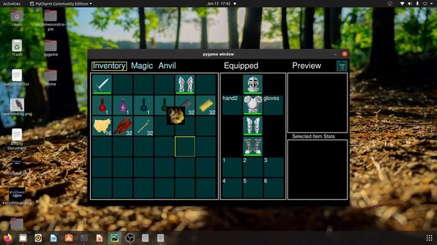The height and width of the screenshot is (245, 437).
Task: Open OBS Studio from the dock
Action: (130, 238)
